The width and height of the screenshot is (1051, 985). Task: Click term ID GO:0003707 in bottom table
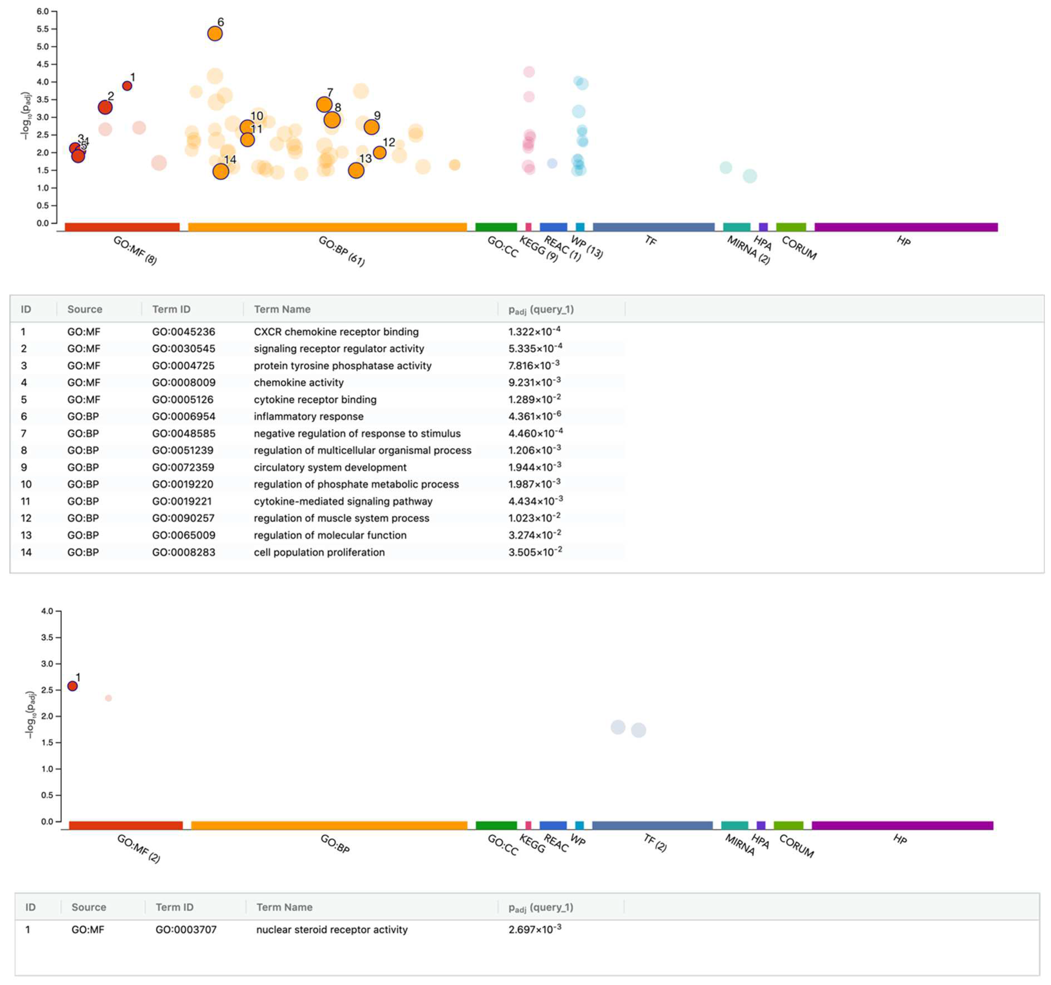click(x=186, y=929)
